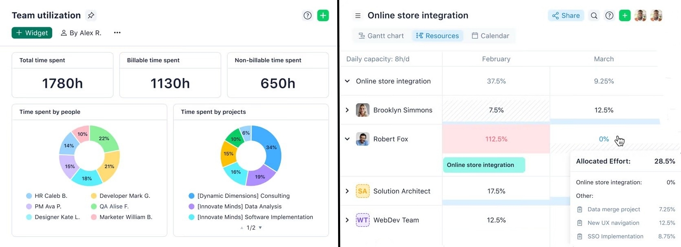Open the first user avatar in header
This screenshot has width=681, height=247.
(640, 15)
